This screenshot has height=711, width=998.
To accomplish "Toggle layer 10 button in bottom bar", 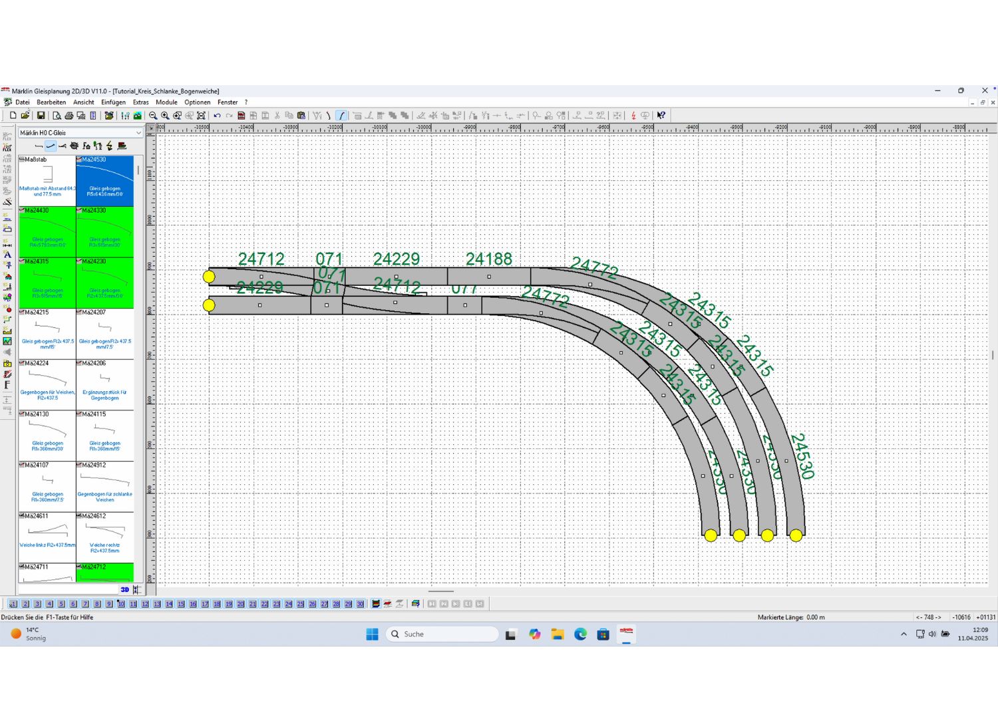I will pyautogui.click(x=121, y=604).
